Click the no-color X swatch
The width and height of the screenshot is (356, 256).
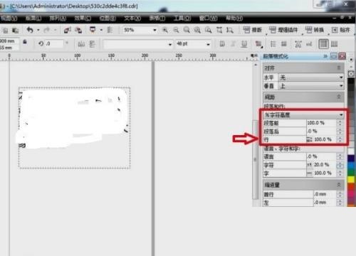[x=351, y=73]
